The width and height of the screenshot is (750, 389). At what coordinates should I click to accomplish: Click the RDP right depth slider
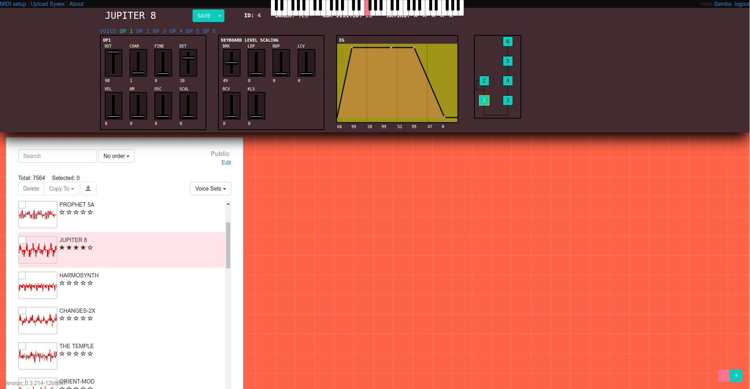coord(281,63)
